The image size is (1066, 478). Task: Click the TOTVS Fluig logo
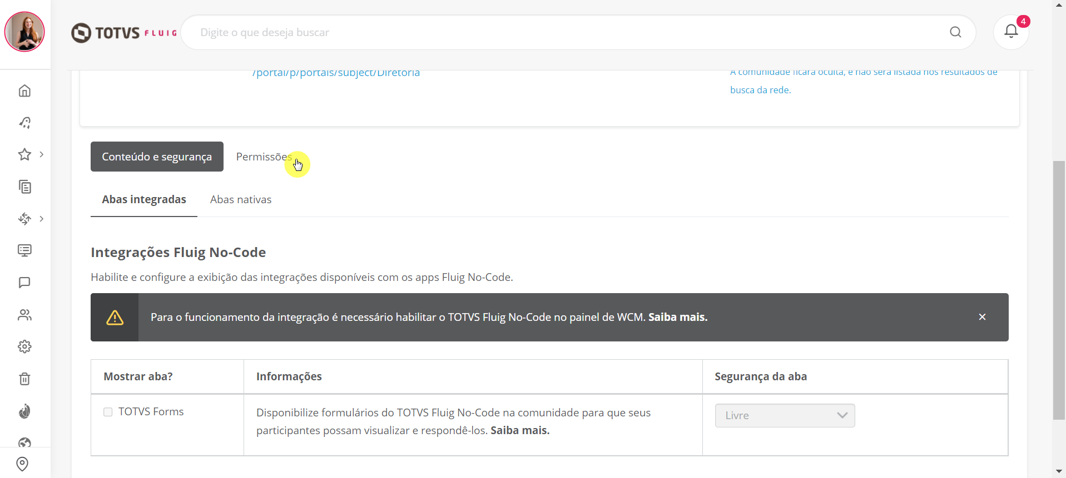coord(124,33)
